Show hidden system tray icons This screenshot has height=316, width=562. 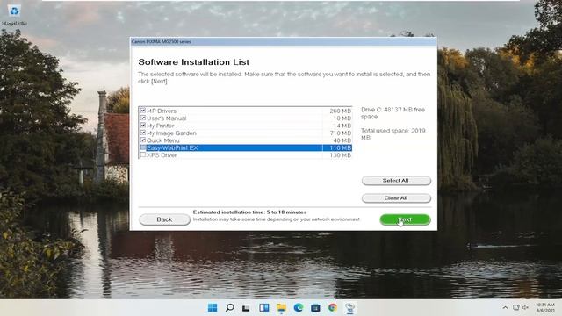pos(505,307)
